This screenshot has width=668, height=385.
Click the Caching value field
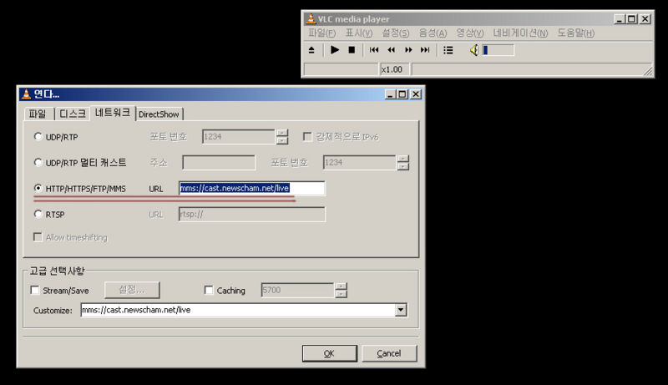(x=297, y=290)
